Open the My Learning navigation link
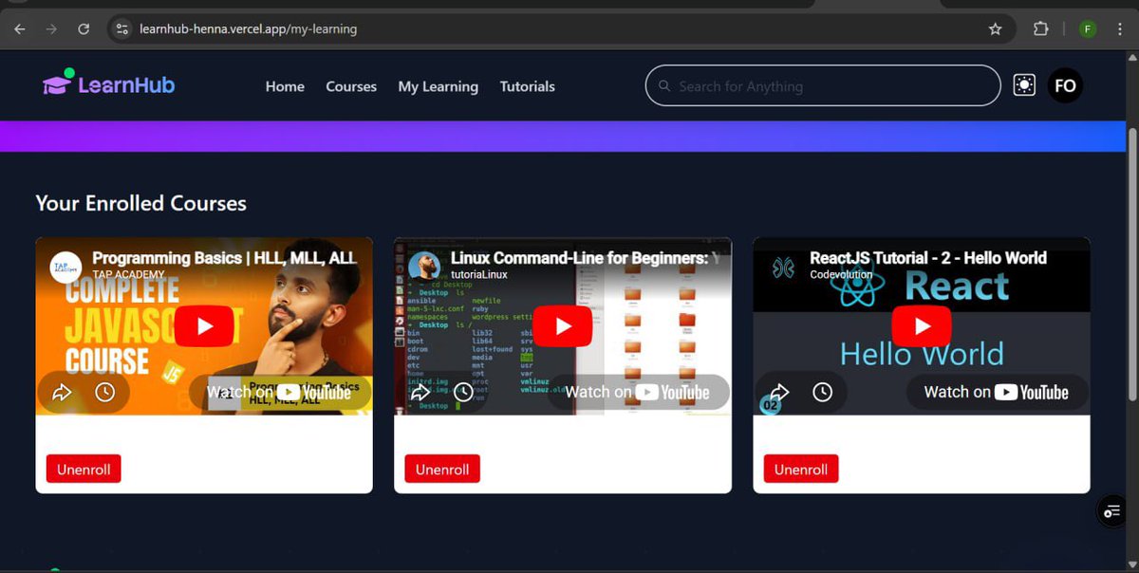This screenshot has width=1139, height=573. [438, 86]
